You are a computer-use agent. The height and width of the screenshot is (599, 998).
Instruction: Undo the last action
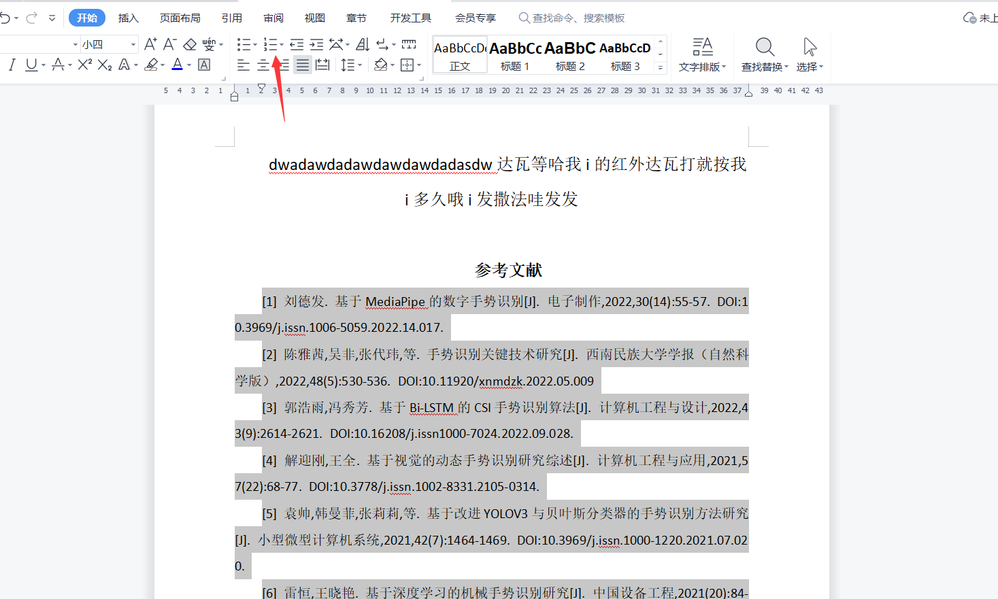[5, 18]
